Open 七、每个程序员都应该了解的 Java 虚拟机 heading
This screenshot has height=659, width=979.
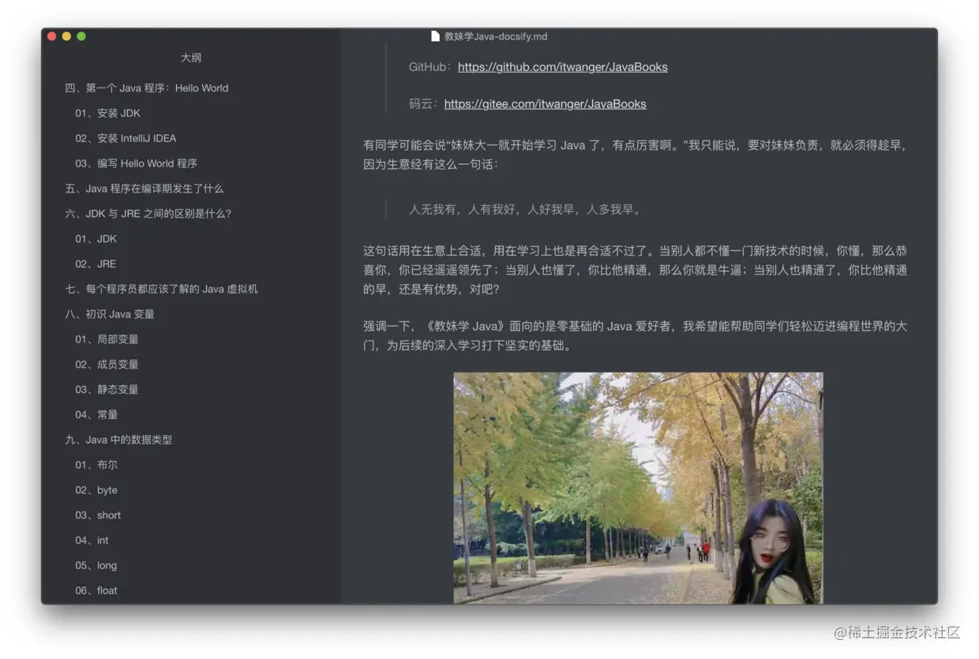[x=162, y=289]
